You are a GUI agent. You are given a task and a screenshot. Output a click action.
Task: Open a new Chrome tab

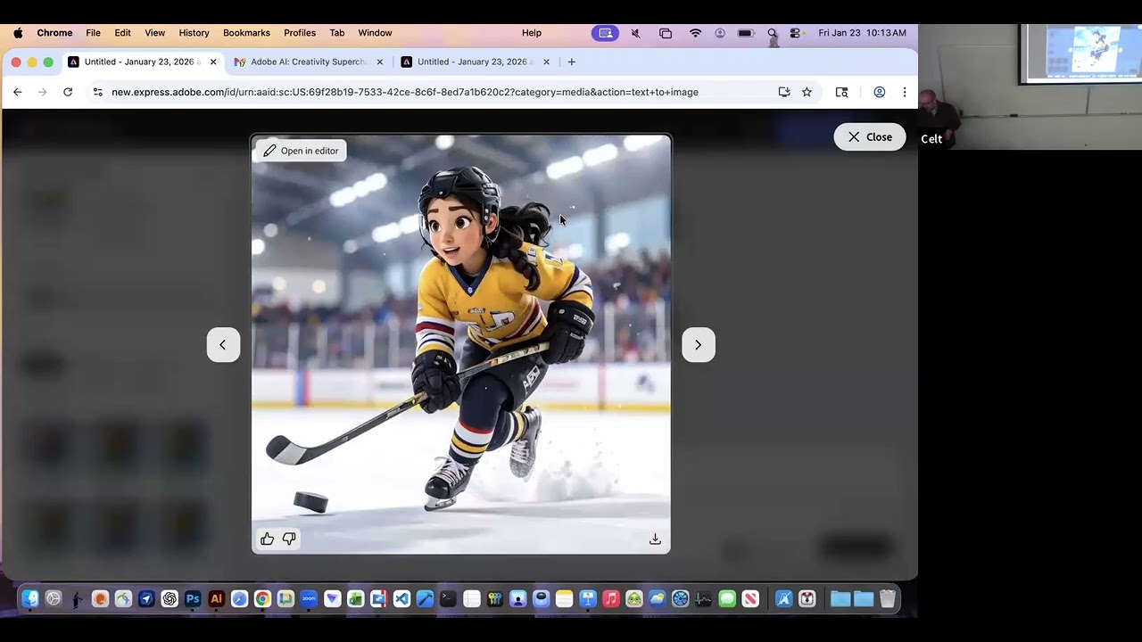click(572, 62)
